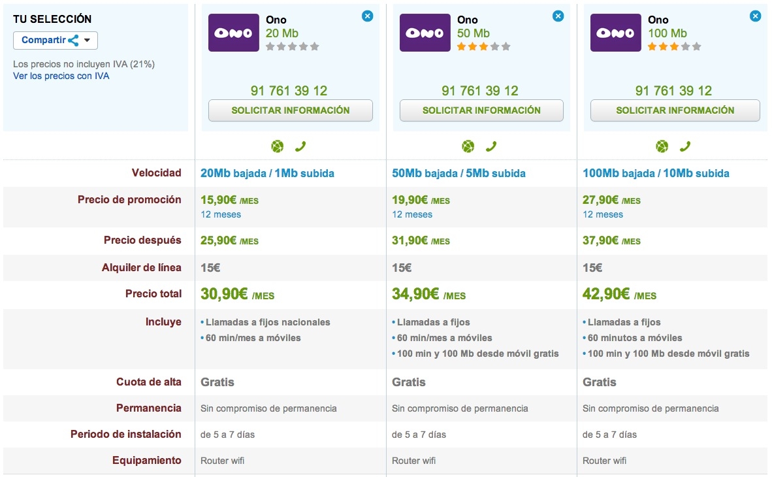Click the 'Alquiler de línea' row label
The width and height of the screenshot is (772, 477).
click(141, 267)
